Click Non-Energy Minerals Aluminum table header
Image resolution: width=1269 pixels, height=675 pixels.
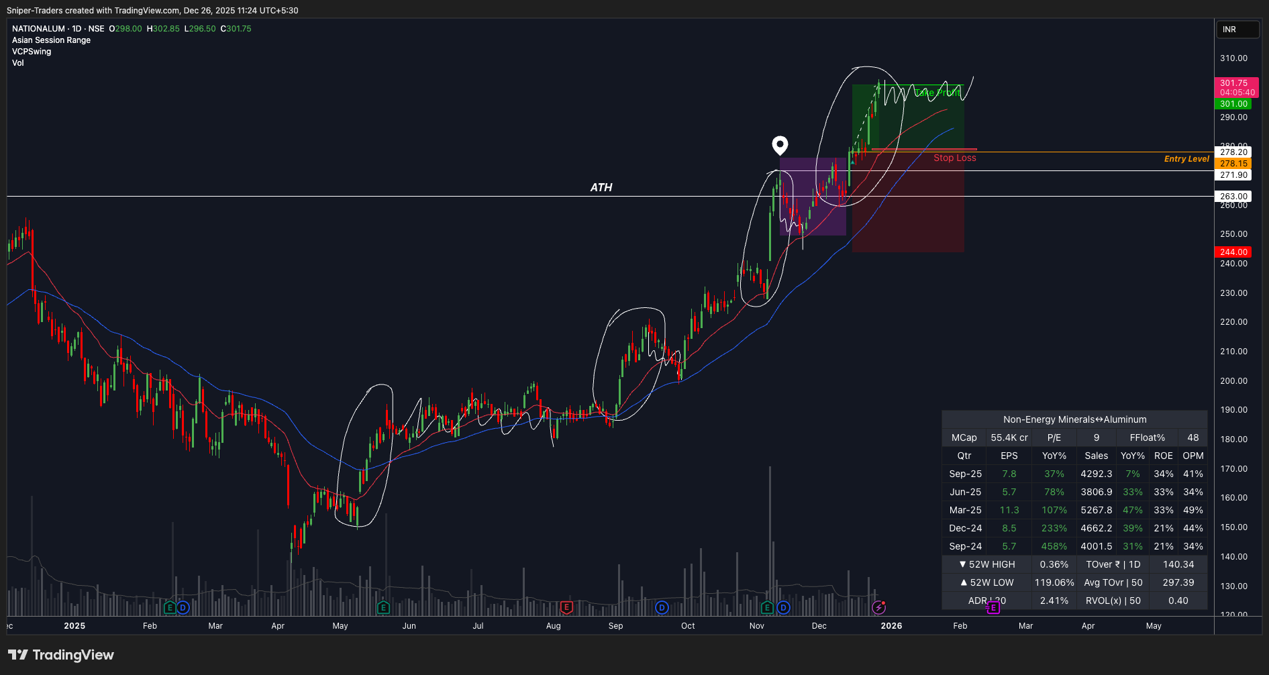[x=1074, y=419]
